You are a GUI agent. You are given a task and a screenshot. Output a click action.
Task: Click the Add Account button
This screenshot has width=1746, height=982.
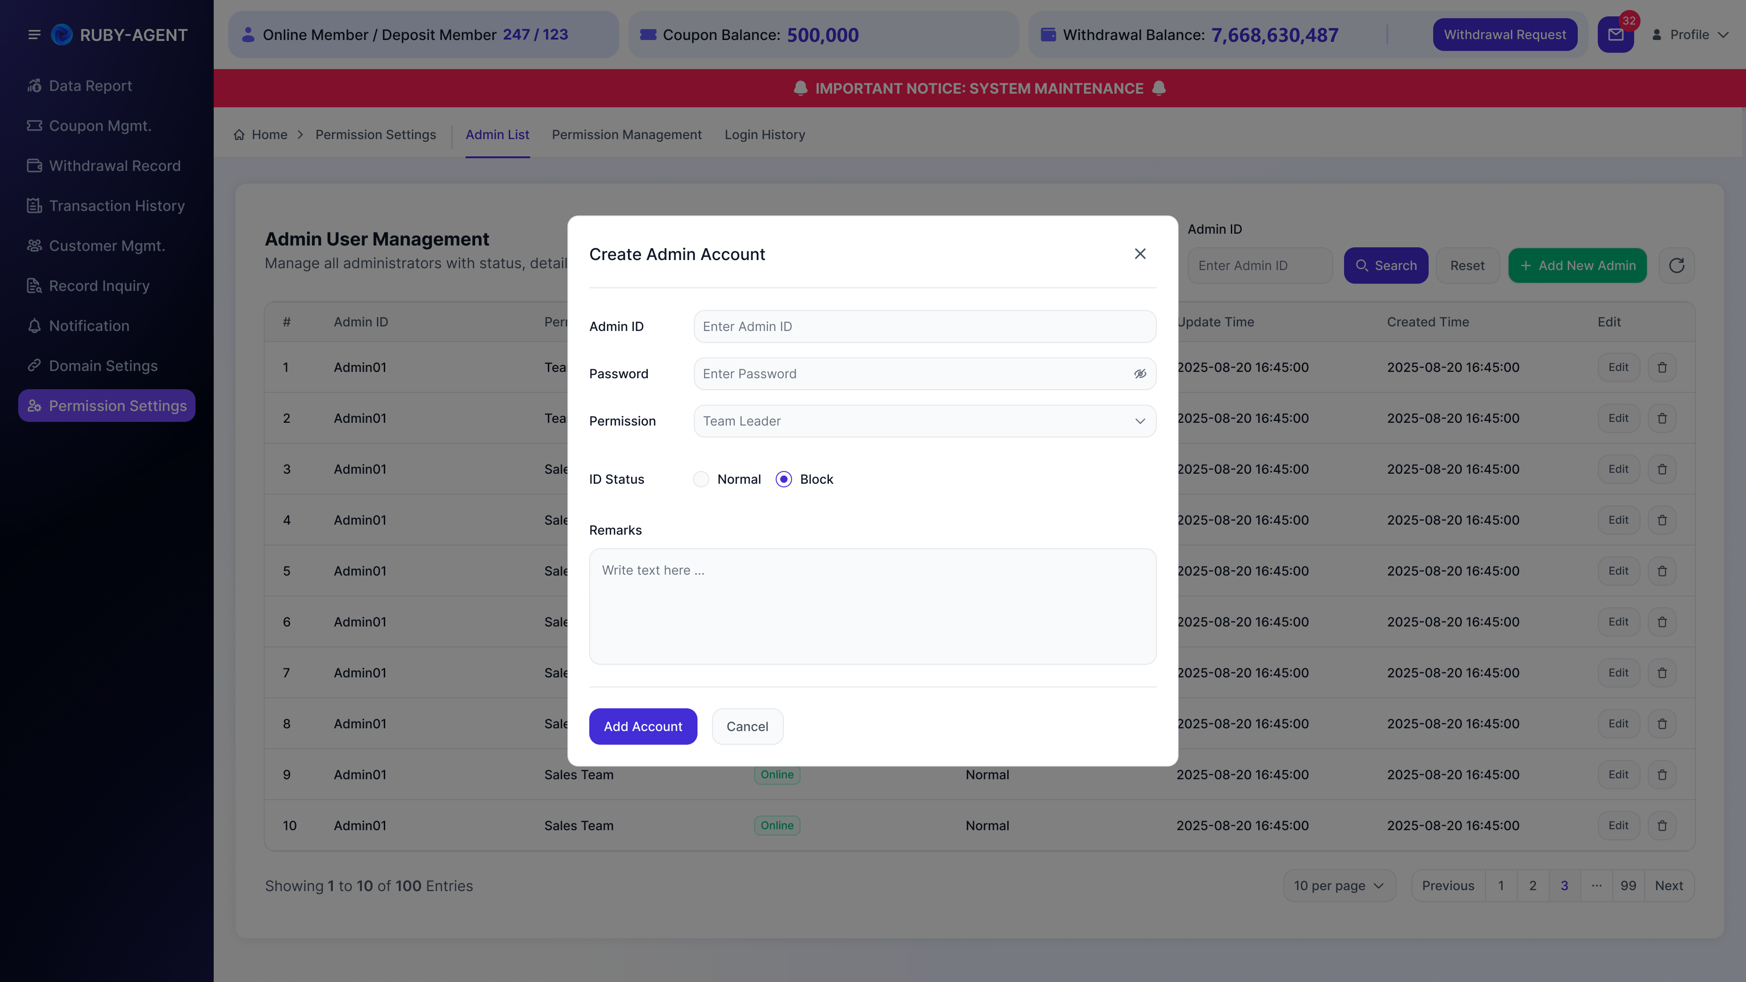coord(642,726)
